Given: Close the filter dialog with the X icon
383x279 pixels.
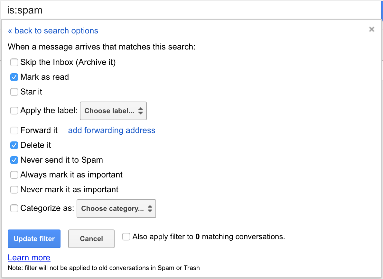Looking at the screenshot, I should (372, 30).
